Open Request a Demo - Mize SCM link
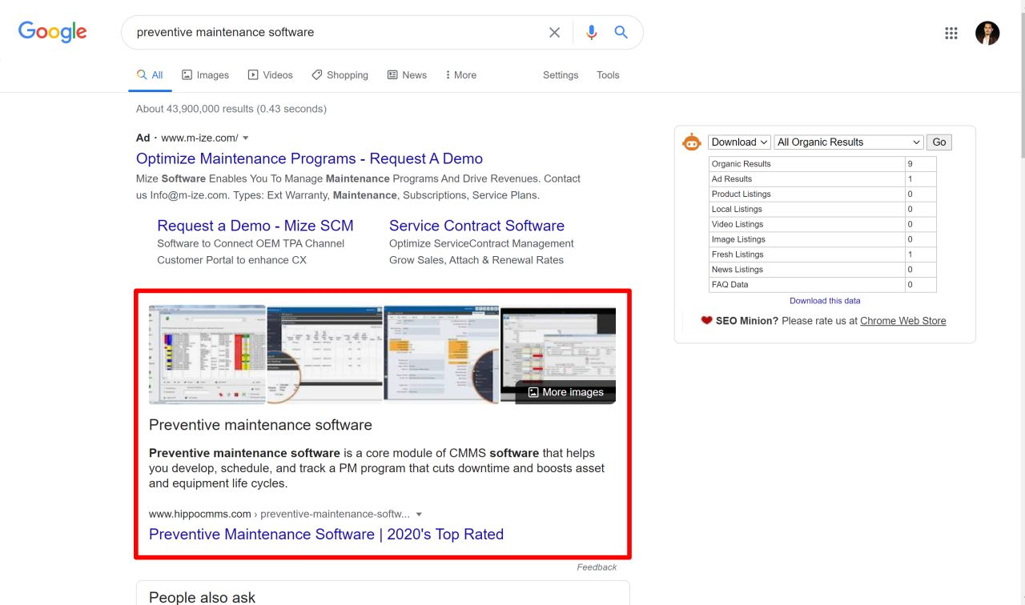 pos(255,226)
